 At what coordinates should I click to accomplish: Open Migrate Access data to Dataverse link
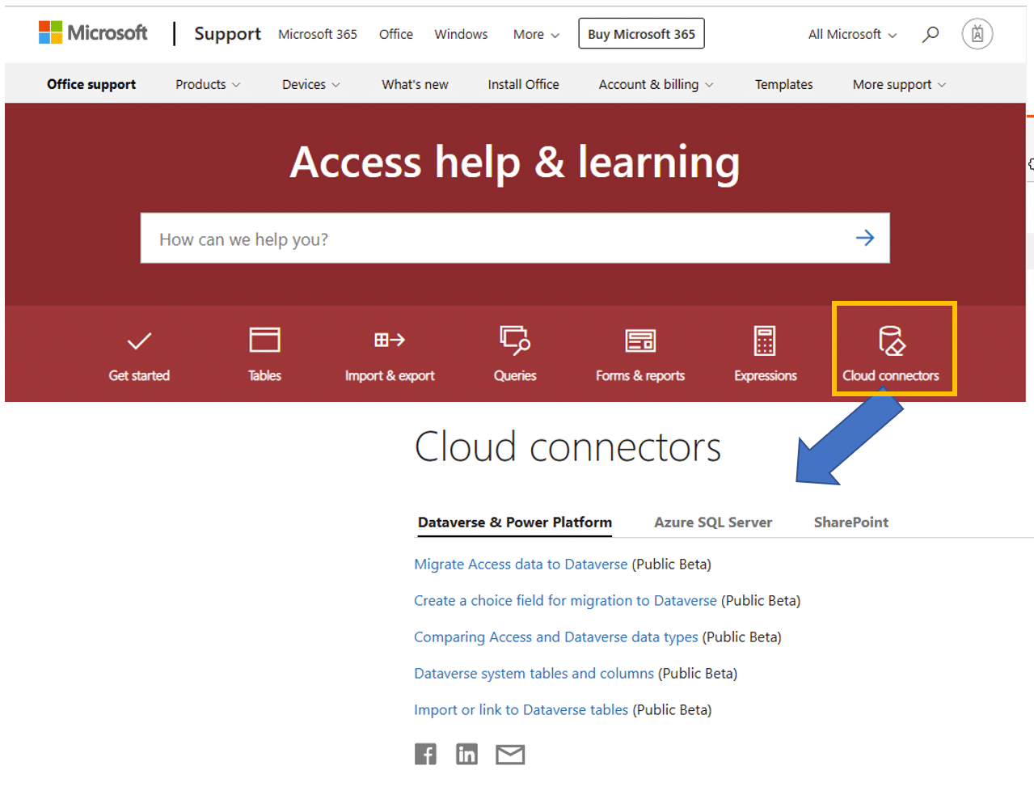(521, 564)
